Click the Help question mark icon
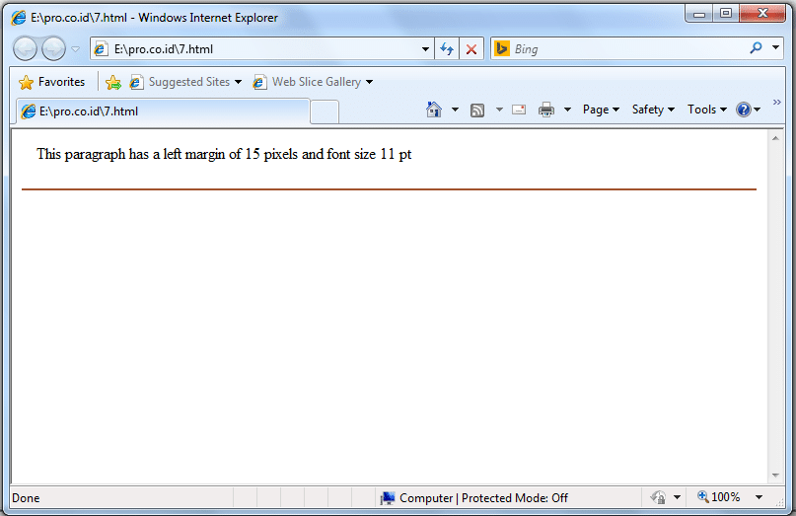Image resolution: width=796 pixels, height=516 pixels. 744,110
